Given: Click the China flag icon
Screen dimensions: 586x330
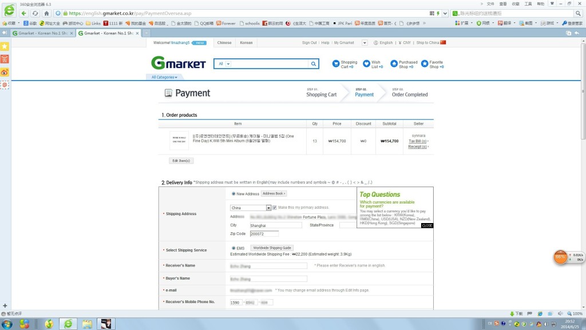Looking at the screenshot, I should [x=443, y=42].
